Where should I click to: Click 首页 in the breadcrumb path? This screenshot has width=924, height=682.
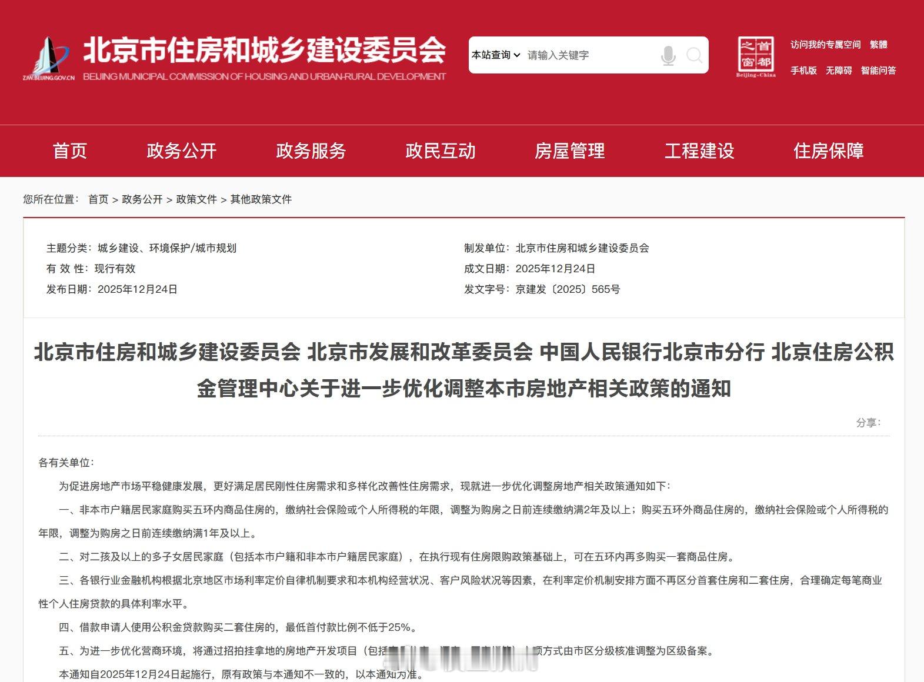pos(98,199)
